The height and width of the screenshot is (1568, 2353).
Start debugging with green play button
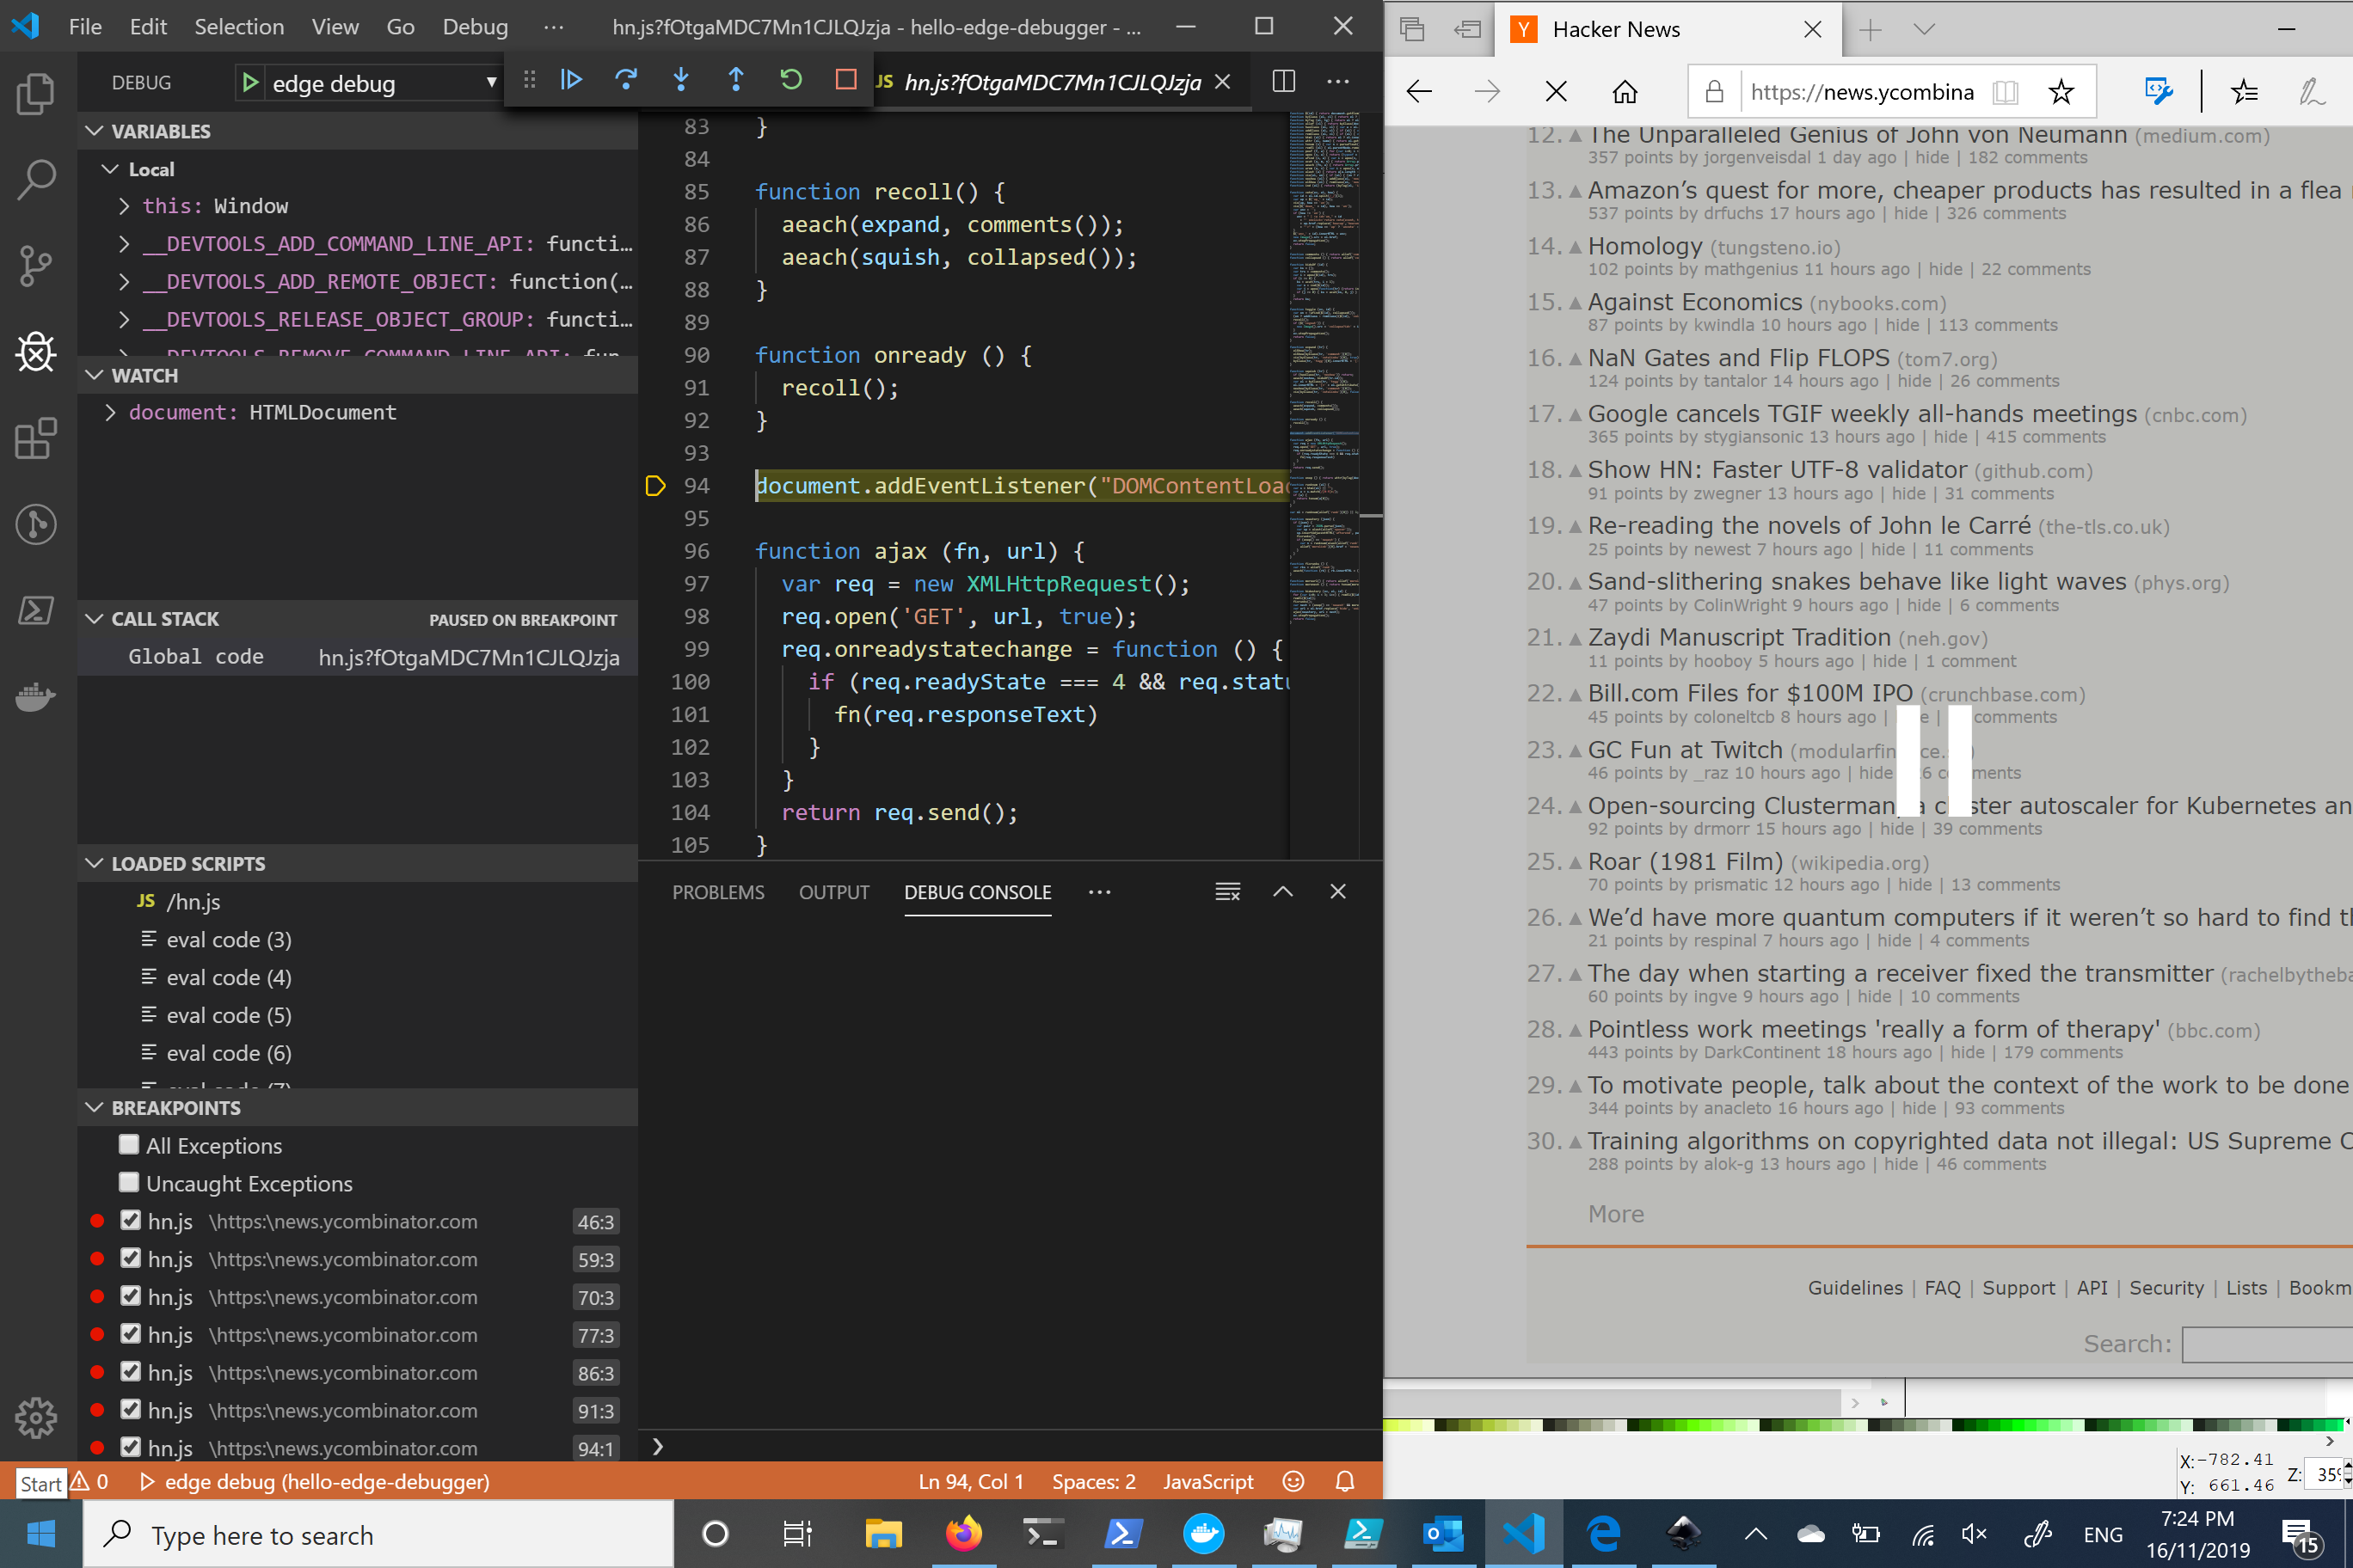pos(250,82)
